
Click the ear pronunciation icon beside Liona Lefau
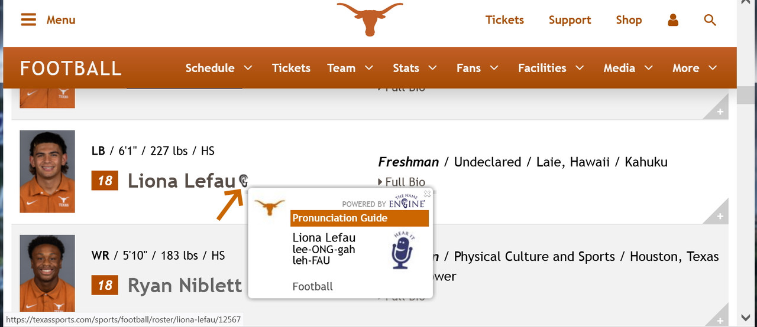click(x=244, y=181)
